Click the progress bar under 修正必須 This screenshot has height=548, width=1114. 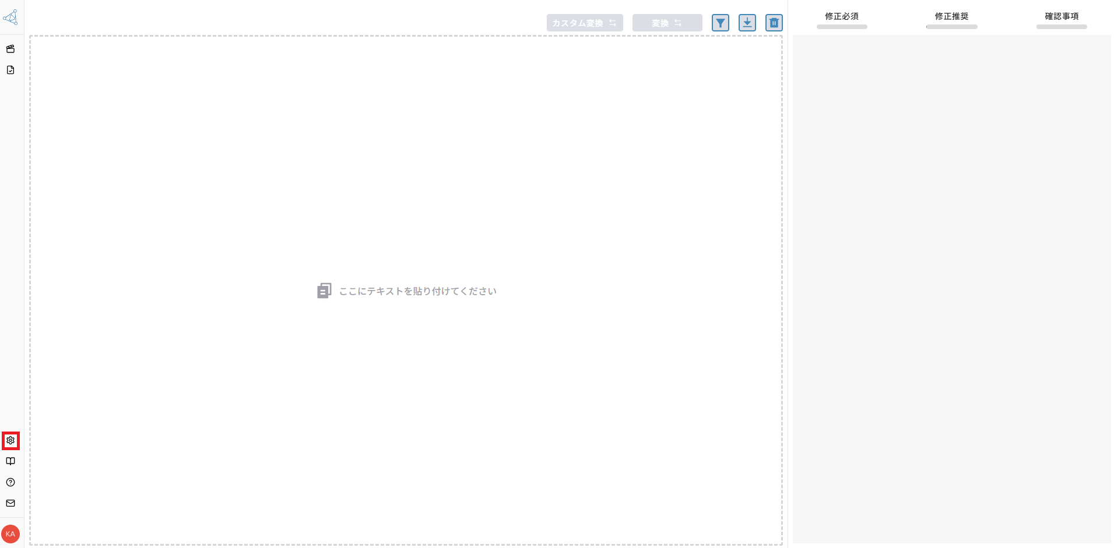coord(842,26)
